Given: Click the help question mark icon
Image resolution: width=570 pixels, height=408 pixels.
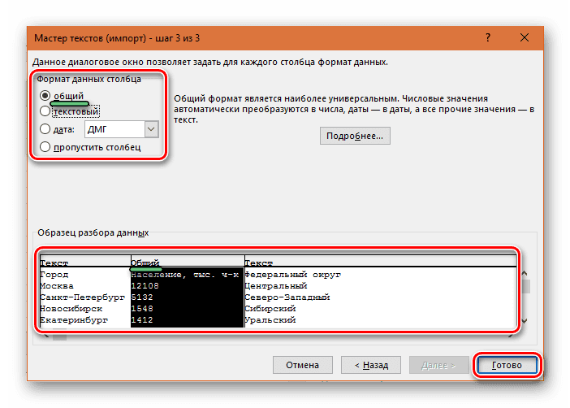Looking at the screenshot, I should pyautogui.click(x=488, y=37).
